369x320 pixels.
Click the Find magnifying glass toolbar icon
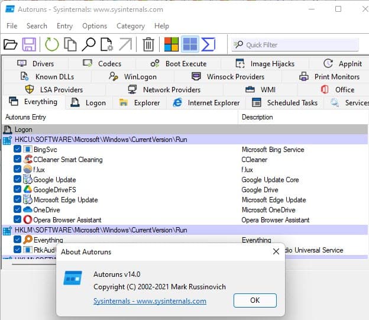click(89, 44)
